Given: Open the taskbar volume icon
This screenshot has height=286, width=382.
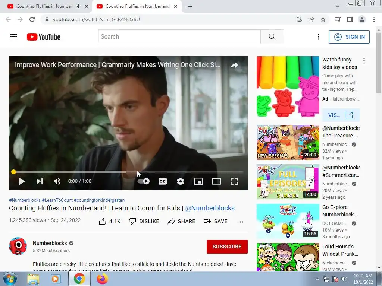Looking at the screenshot, I should 344,279.
